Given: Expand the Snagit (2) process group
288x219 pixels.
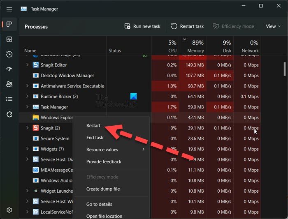Looking at the screenshot, I should pos(27,128).
